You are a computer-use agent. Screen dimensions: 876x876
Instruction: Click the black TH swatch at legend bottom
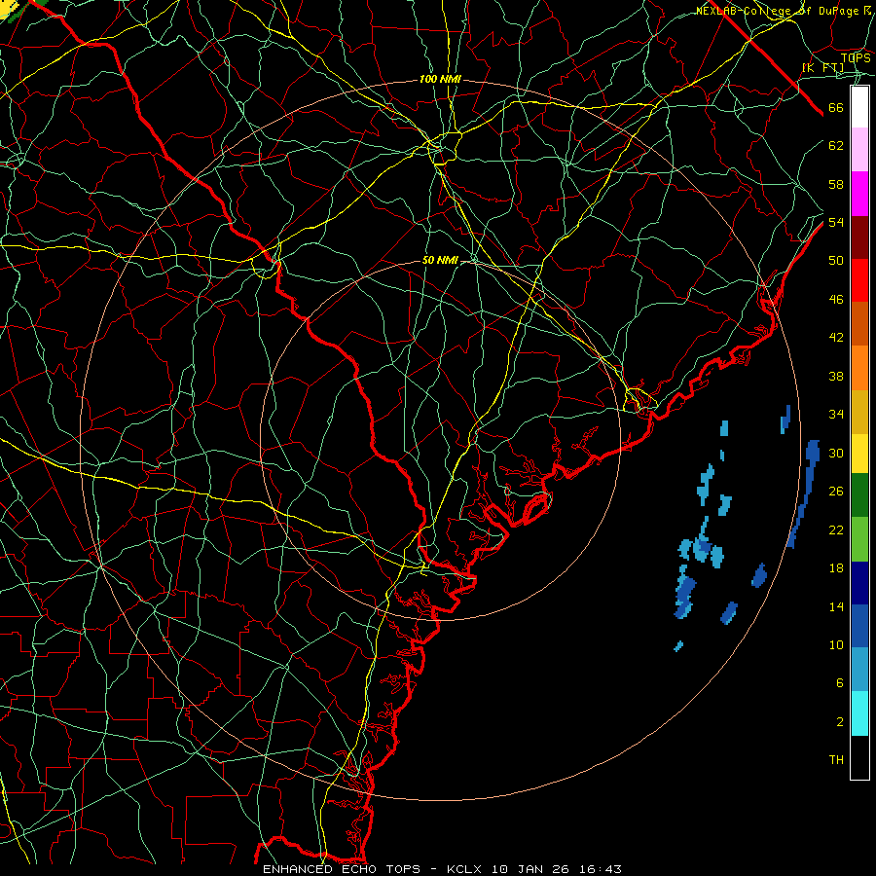[859, 757]
